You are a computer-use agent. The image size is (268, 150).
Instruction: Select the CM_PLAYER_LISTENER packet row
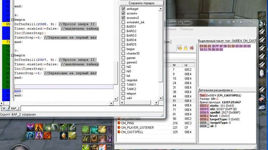156,127
